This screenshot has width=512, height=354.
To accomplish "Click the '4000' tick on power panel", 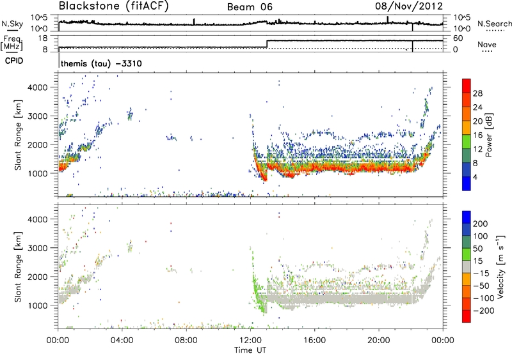I will coord(38,88).
